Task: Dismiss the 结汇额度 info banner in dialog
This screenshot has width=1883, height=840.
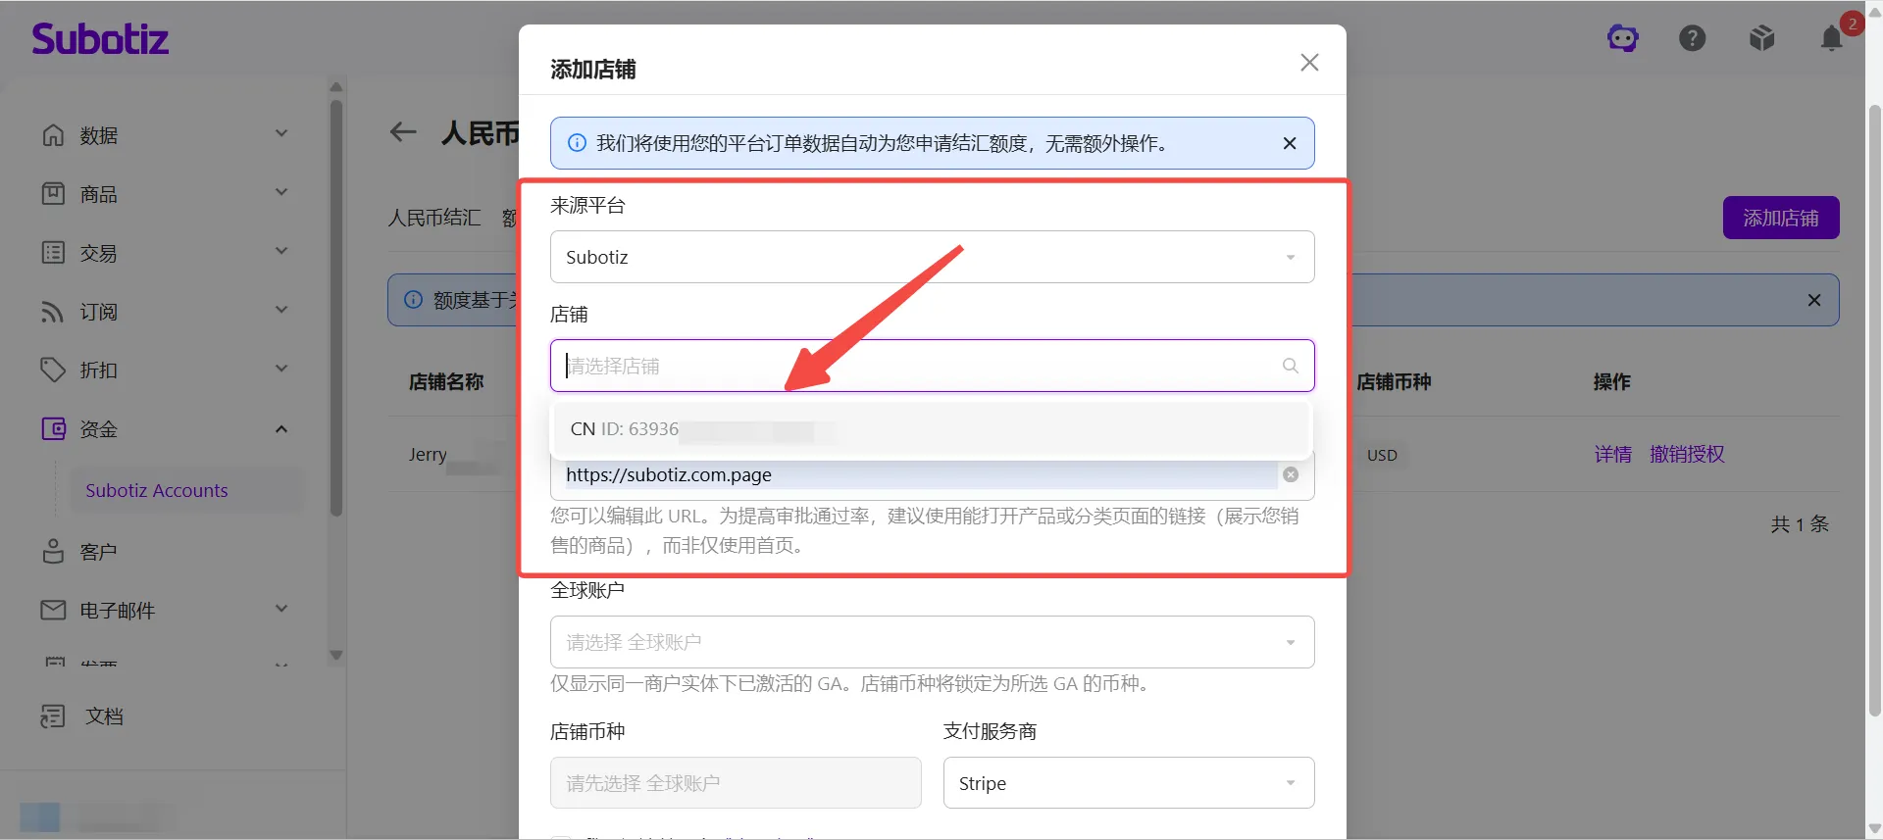Action: click(x=1290, y=144)
